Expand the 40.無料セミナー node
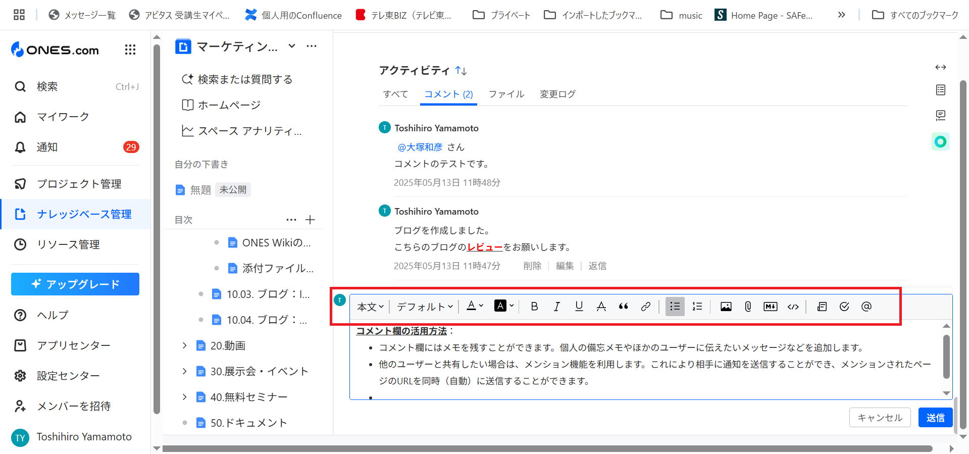This screenshot has height=454, width=969. click(x=184, y=397)
